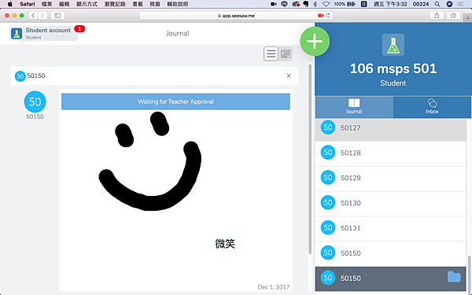Click the video camera icon in menu bar

tap(274, 4)
